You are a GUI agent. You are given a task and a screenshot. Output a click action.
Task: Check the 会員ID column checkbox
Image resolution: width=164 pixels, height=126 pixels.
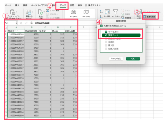106,42
